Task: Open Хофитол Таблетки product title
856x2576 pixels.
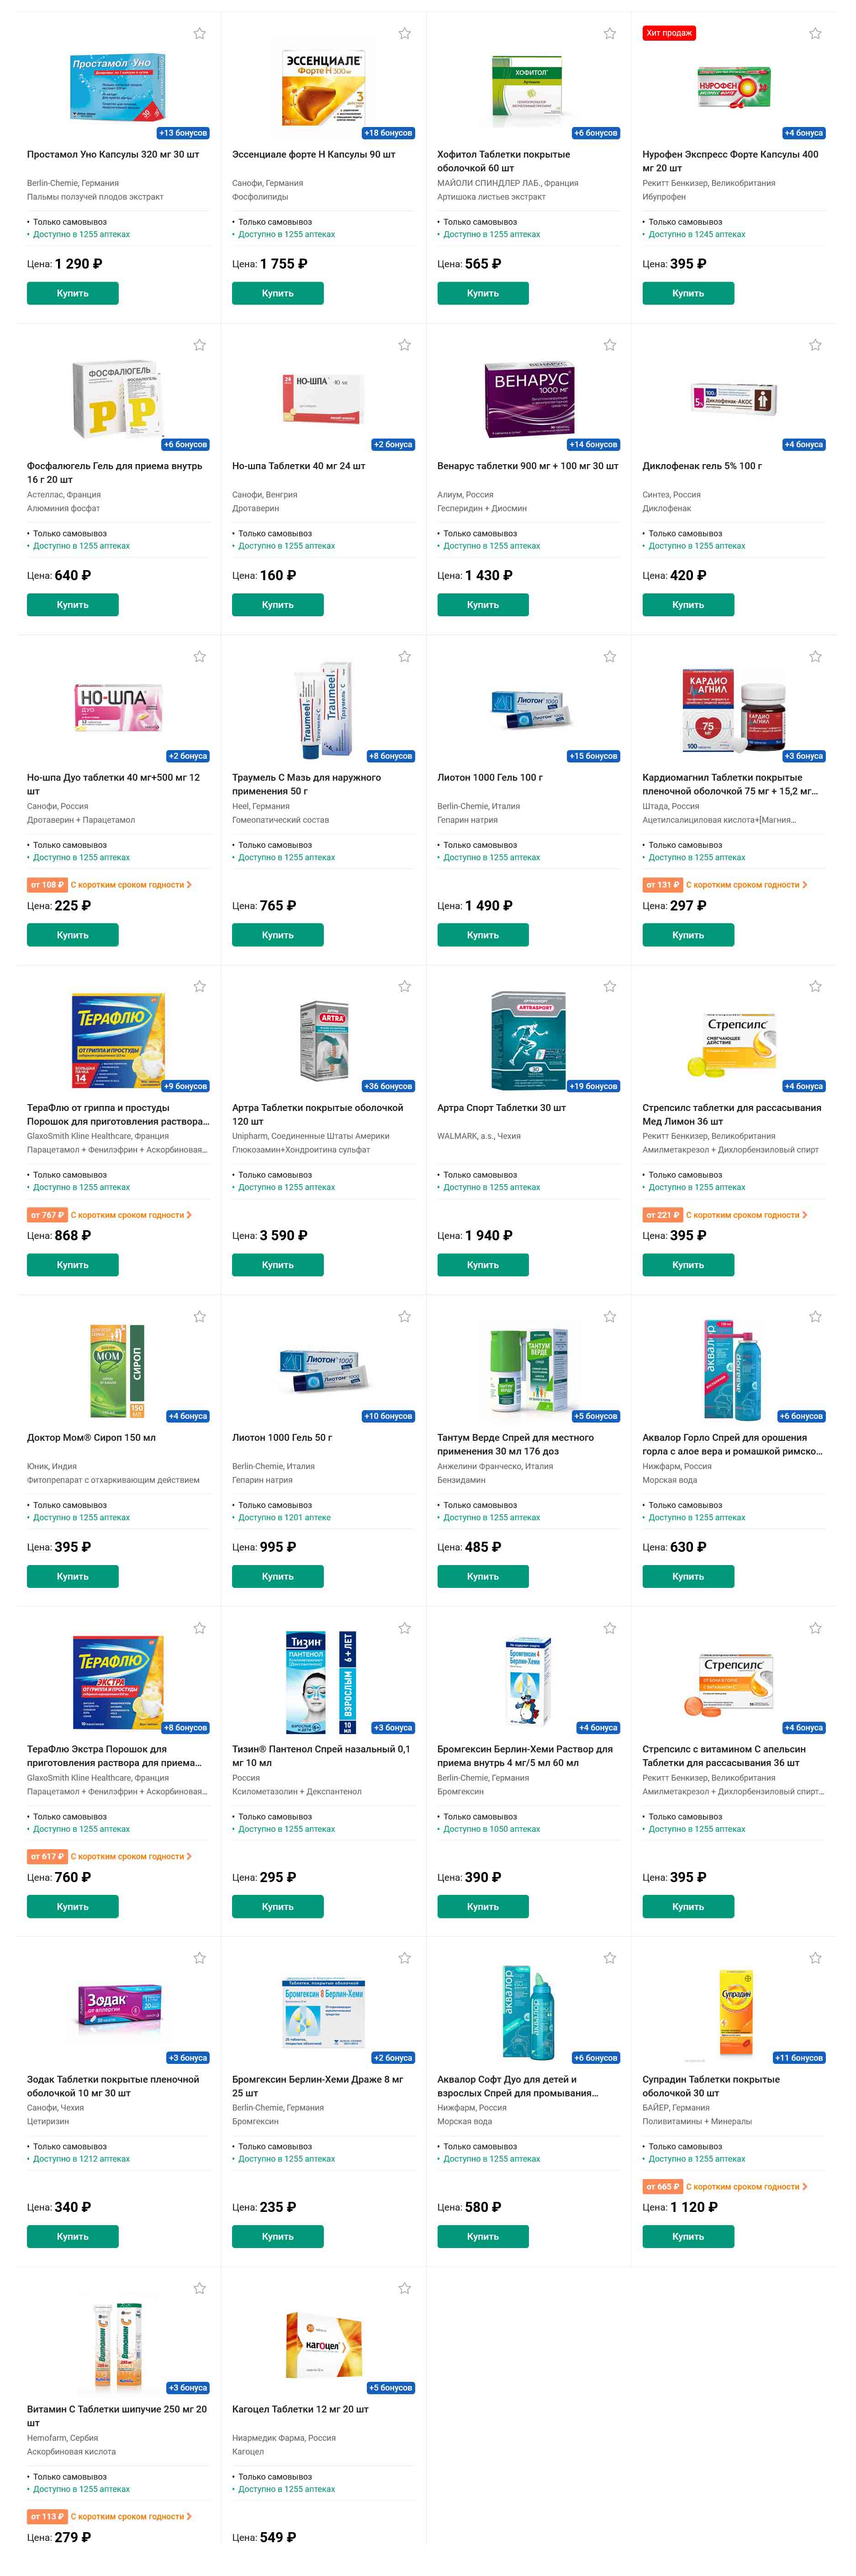Action: 503,161
